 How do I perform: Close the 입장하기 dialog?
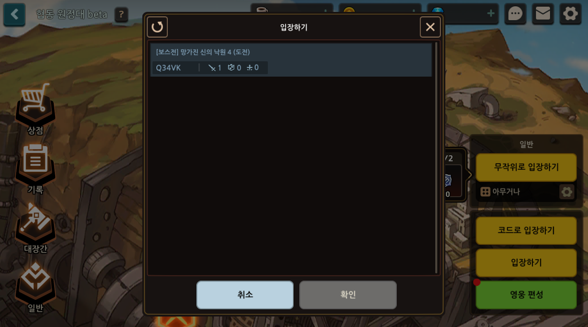(430, 27)
